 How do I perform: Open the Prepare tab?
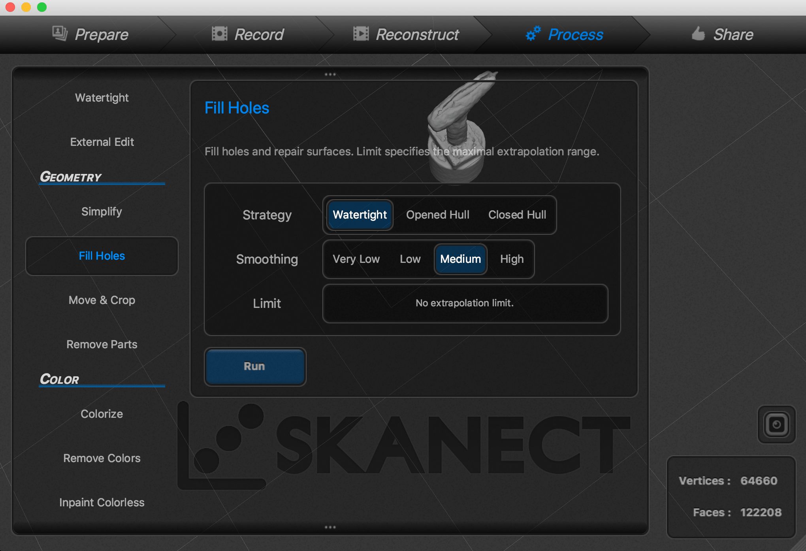pos(90,34)
